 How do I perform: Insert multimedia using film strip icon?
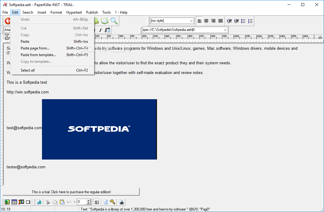click(x=21, y=202)
